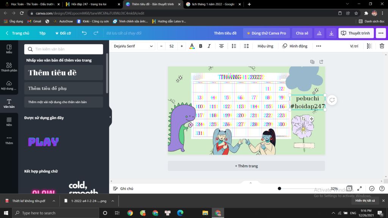
Task: Open the Nền background panel
Action: pyautogui.click(x=9, y=121)
